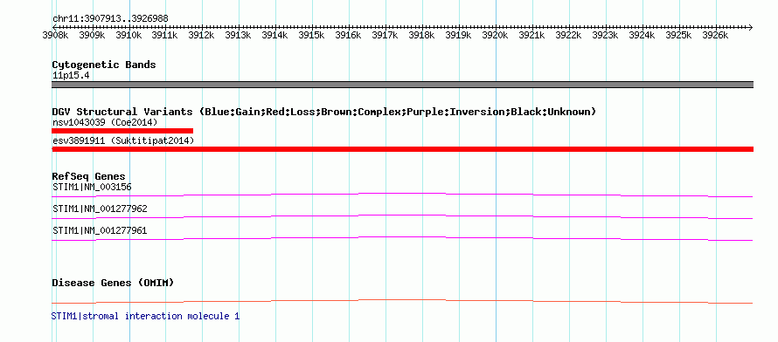Screen dimensions: 778x342
Task: Select the 11p15.4 cytogenetic band bar
Action: point(402,85)
